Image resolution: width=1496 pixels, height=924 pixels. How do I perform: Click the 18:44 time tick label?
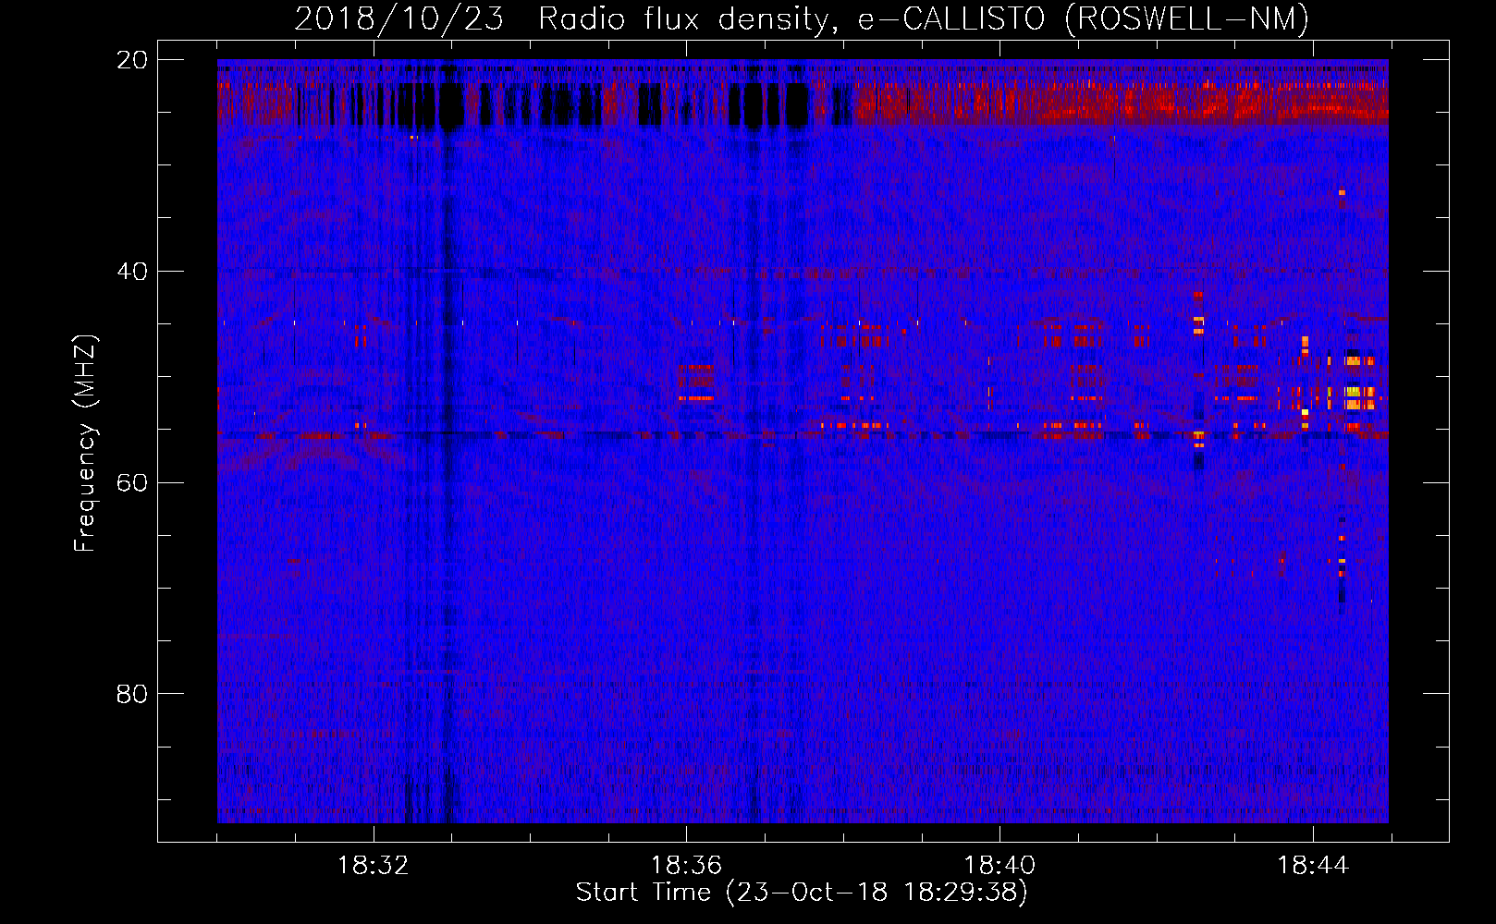(x=1313, y=866)
